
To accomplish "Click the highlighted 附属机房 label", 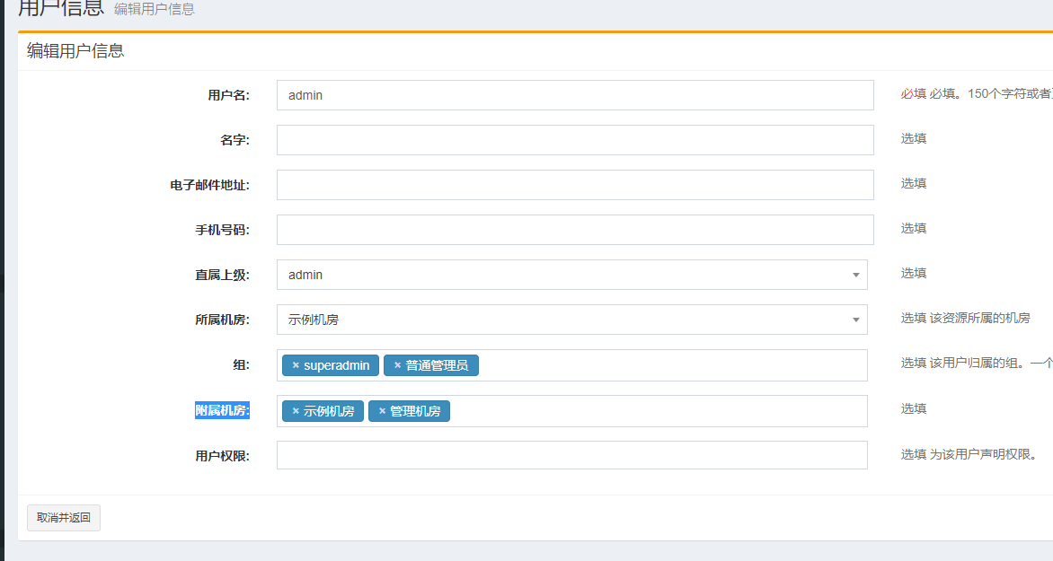I will tap(222, 410).
